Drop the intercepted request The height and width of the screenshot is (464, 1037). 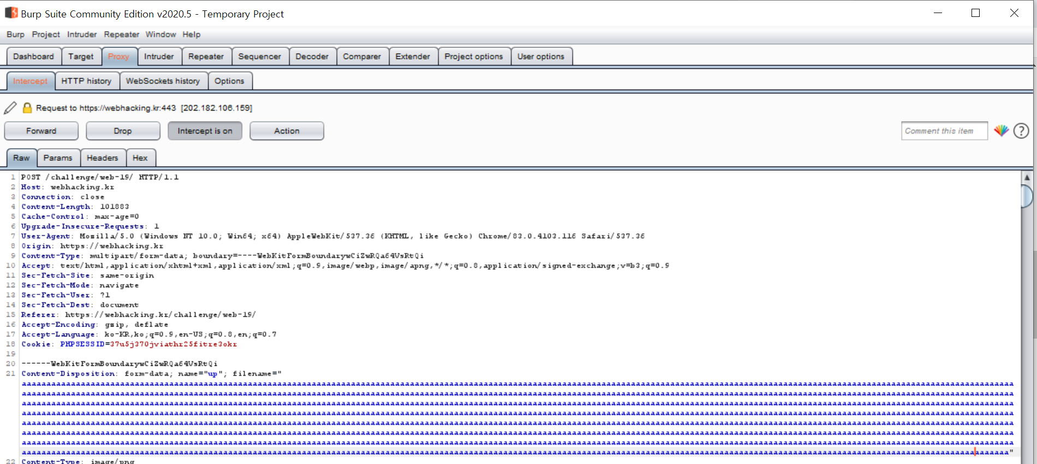pos(123,131)
